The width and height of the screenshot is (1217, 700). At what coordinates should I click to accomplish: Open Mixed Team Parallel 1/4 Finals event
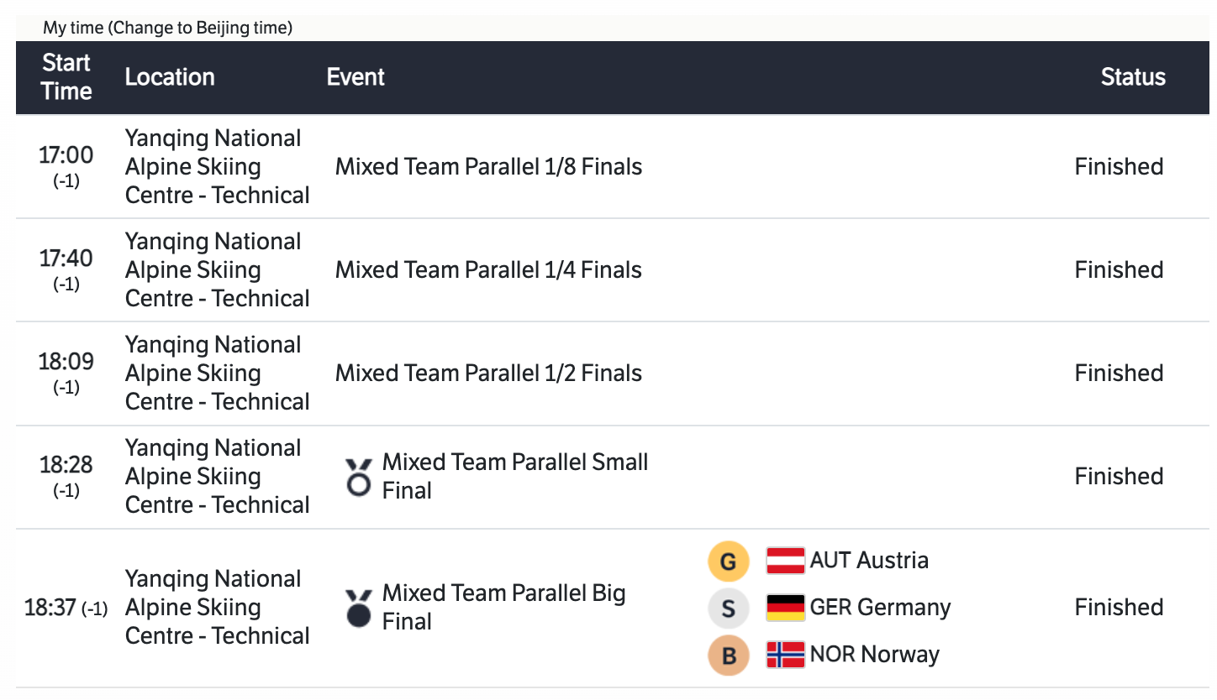(488, 270)
